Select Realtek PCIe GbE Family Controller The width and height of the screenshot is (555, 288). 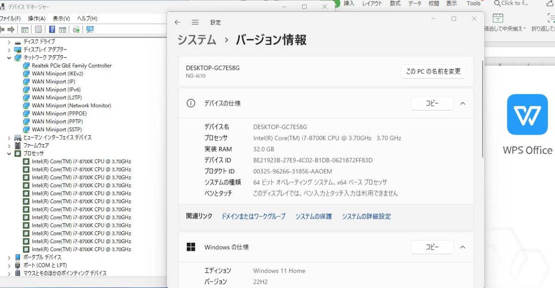click(72, 66)
